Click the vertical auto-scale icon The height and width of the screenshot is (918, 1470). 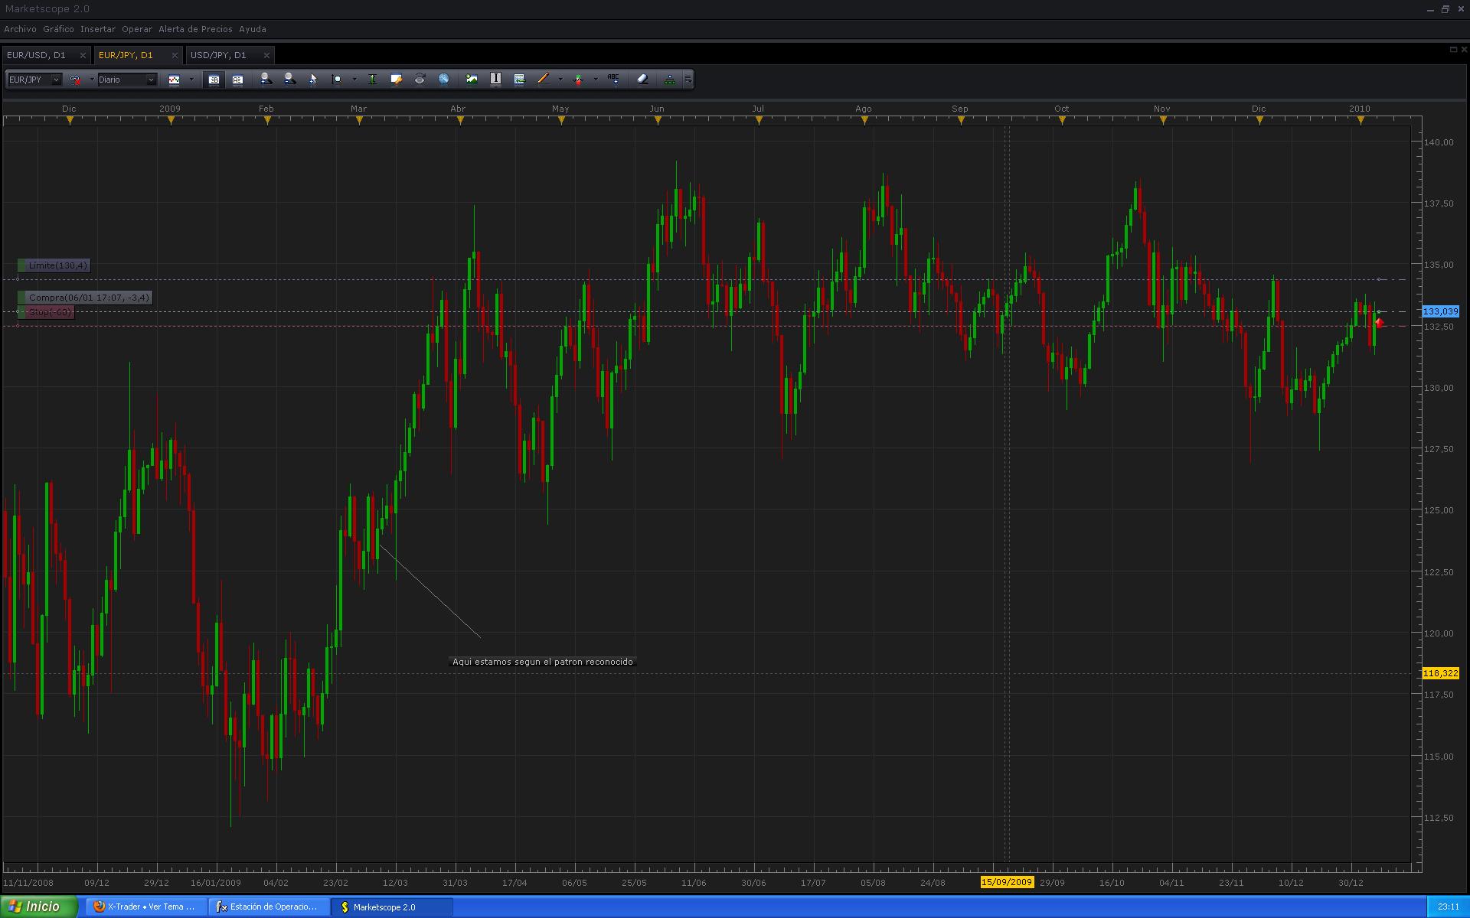[x=372, y=79]
